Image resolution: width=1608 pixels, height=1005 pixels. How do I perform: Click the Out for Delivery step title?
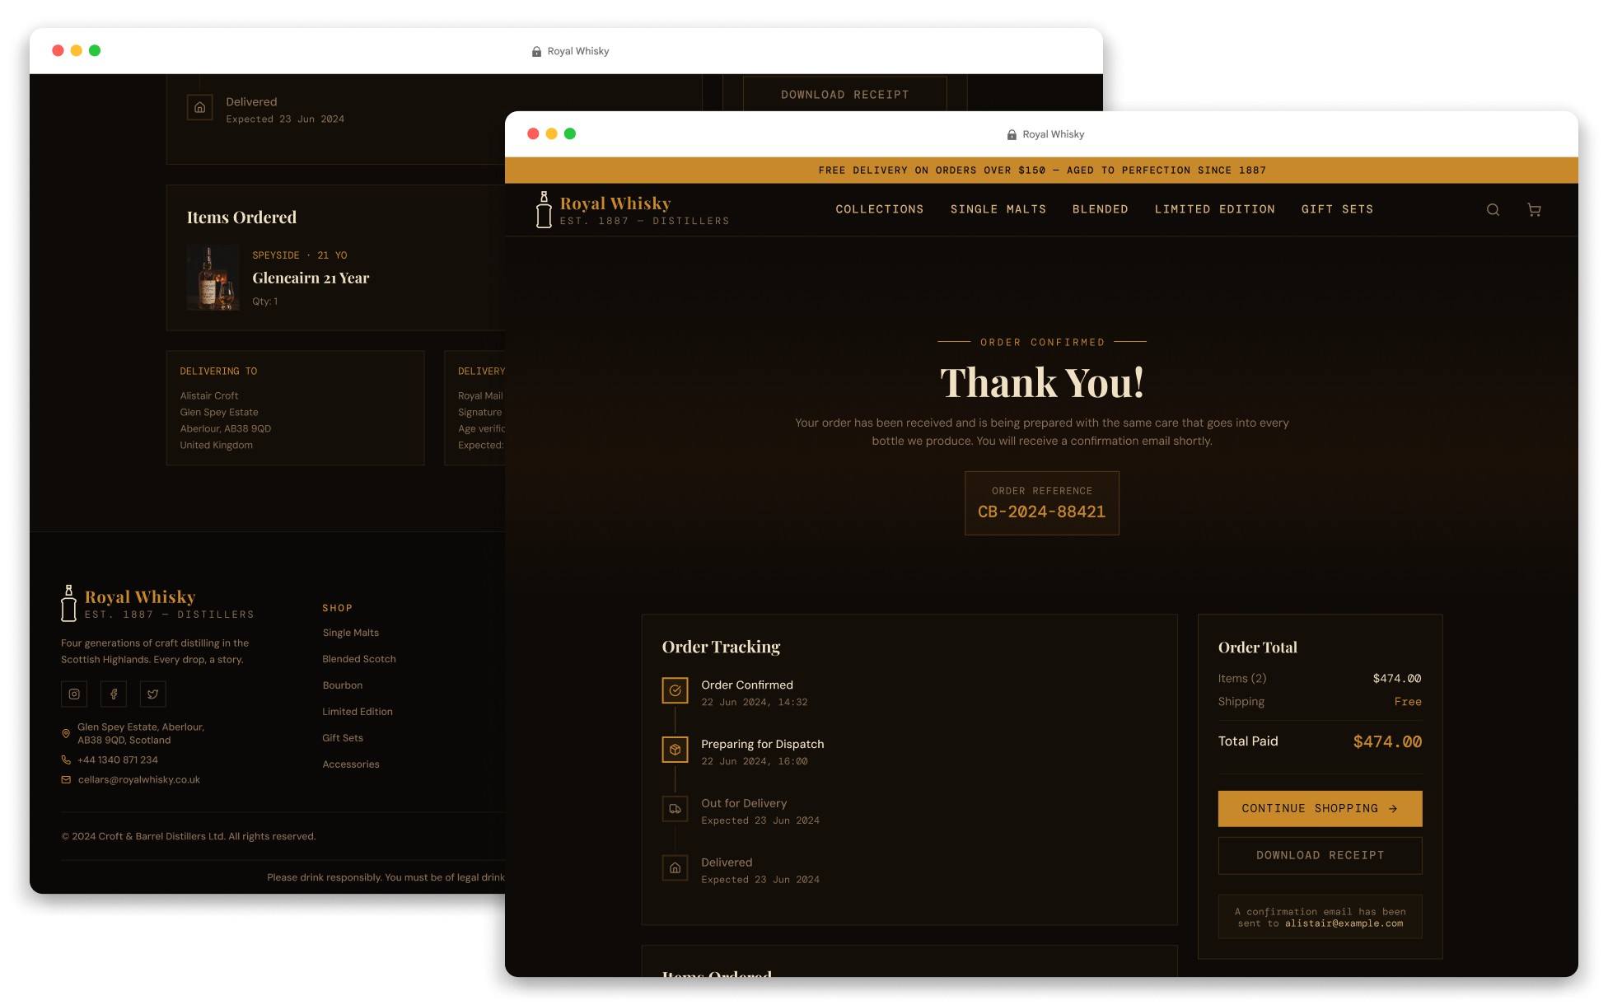click(x=744, y=803)
